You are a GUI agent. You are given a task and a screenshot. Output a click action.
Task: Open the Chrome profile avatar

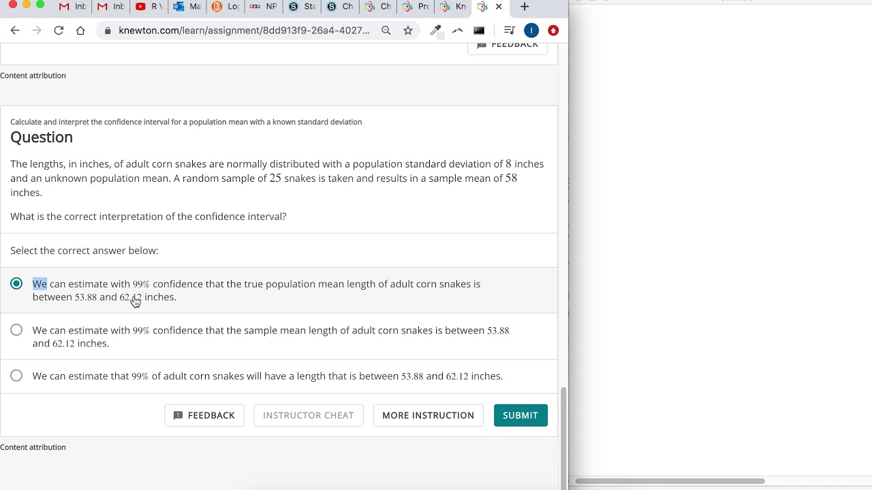click(x=531, y=31)
